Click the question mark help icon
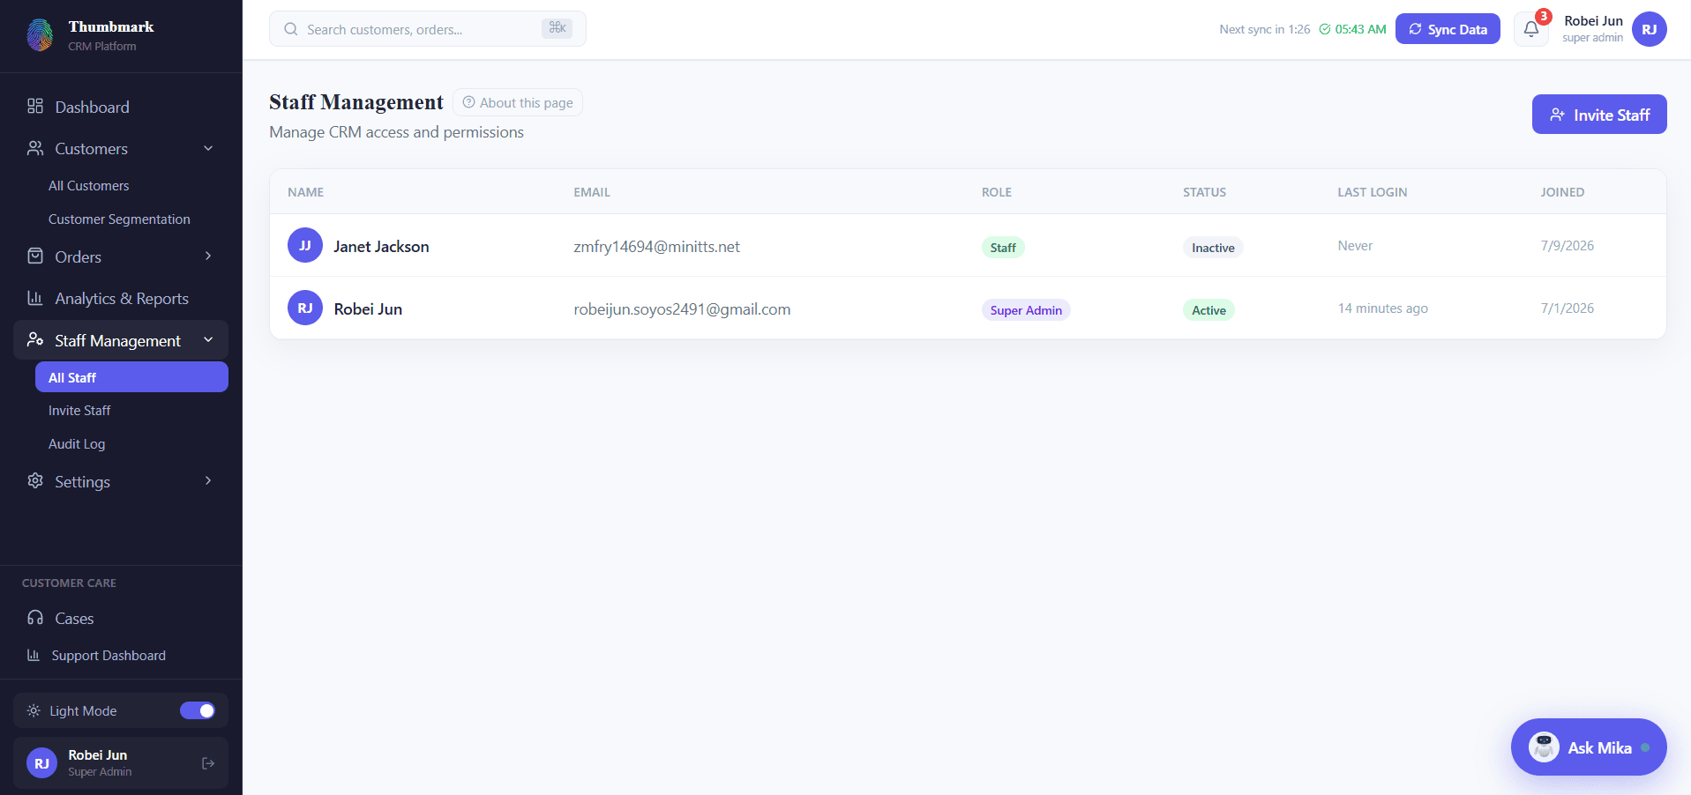The image size is (1691, 795). (x=469, y=102)
